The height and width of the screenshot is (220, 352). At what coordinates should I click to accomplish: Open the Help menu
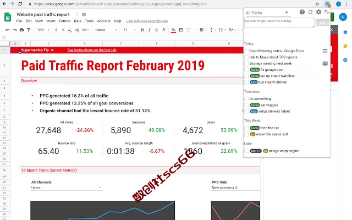117,21
